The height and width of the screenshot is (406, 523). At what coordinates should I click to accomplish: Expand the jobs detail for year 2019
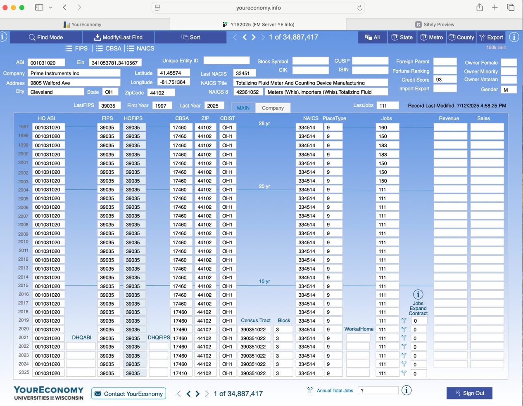pyautogui.click(x=404, y=321)
